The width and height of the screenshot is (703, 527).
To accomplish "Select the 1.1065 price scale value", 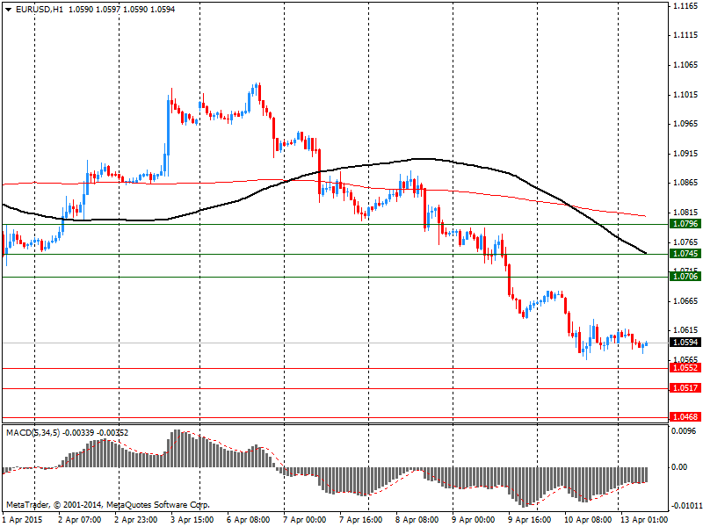I will coord(685,64).
